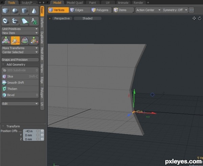
Task: Click the viewport rotate control icon
Action: pos(200,18)
